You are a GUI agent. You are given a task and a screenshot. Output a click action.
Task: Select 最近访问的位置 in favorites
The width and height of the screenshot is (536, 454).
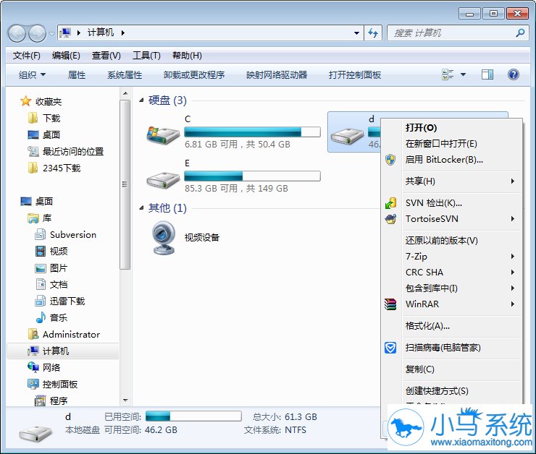tap(73, 151)
